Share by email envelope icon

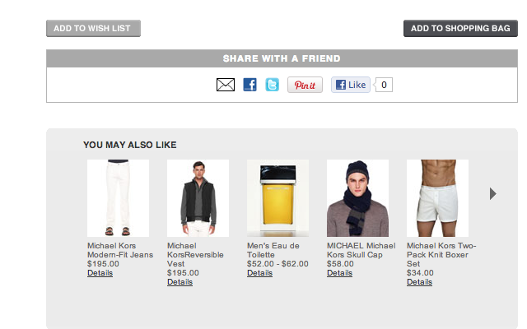(226, 85)
